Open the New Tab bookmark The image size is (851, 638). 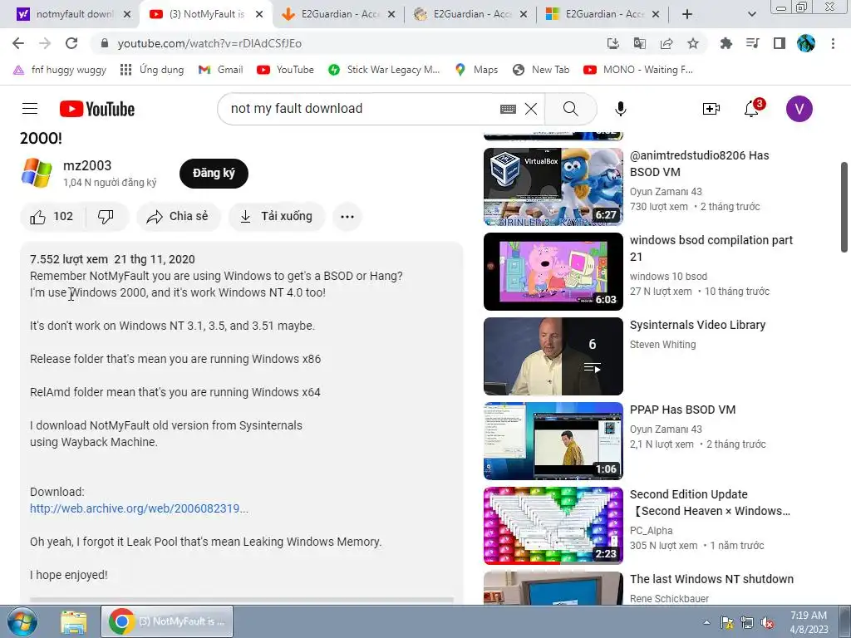click(541, 70)
